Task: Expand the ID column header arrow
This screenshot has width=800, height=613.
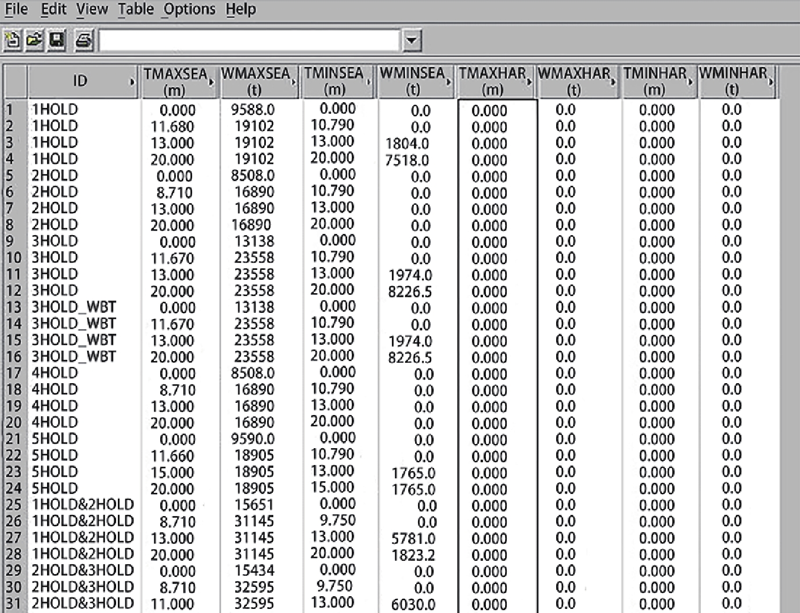Action: point(132,82)
